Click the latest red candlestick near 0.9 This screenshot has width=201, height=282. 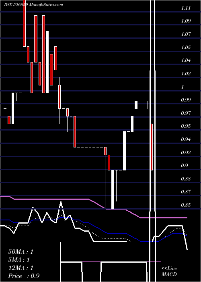152,147
